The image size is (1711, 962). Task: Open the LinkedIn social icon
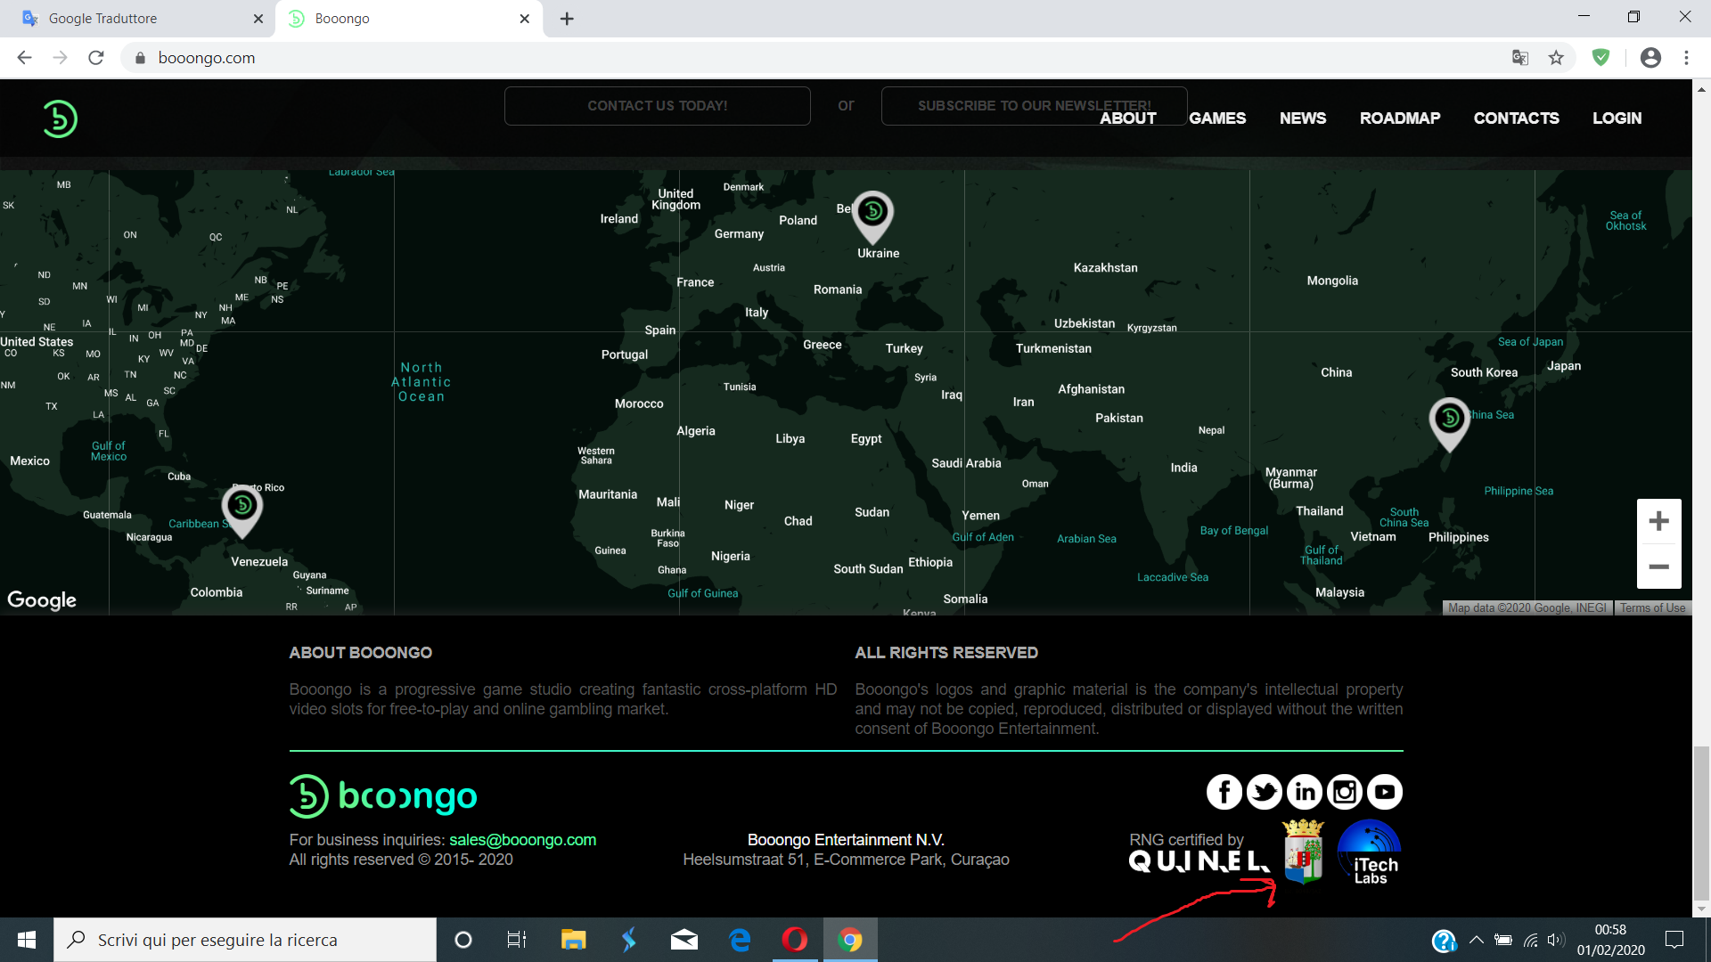point(1305,792)
